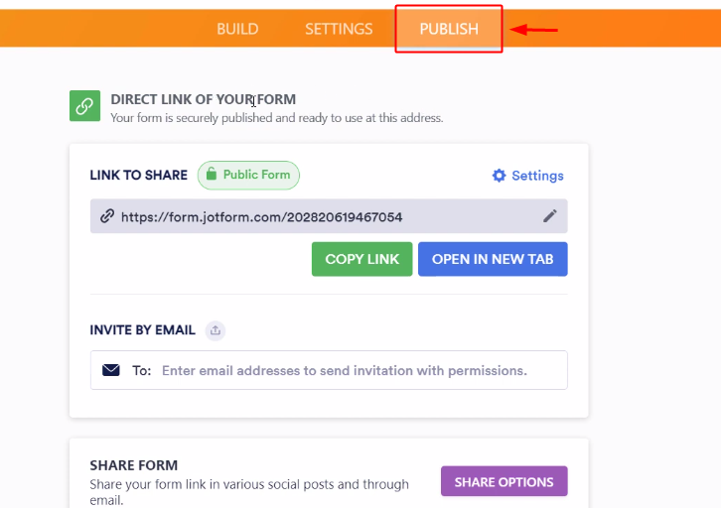Click the "SHARE FORM" section heading
Viewport: 721px width, 508px height.
click(134, 465)
